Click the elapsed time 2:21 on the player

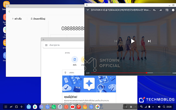point(88,73)
